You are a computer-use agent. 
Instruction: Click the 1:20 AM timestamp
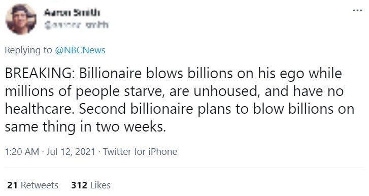click(22, 151)
